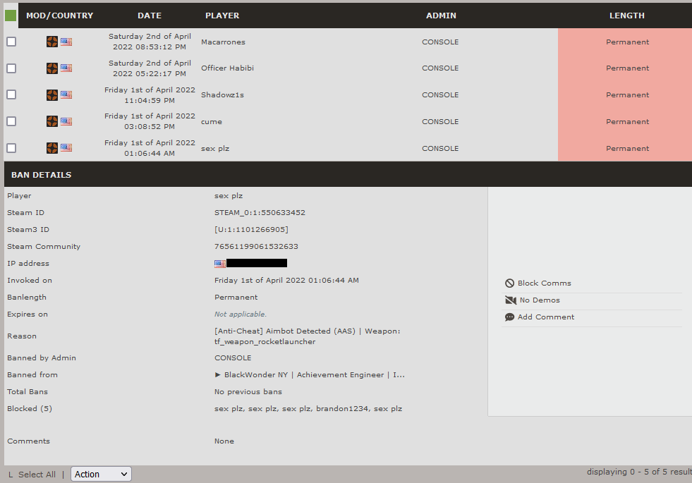The height and width of the screenshot is (483, 692).
Task: Click the TF2 mod icon in Macarrones row
Action: [52, 42]
